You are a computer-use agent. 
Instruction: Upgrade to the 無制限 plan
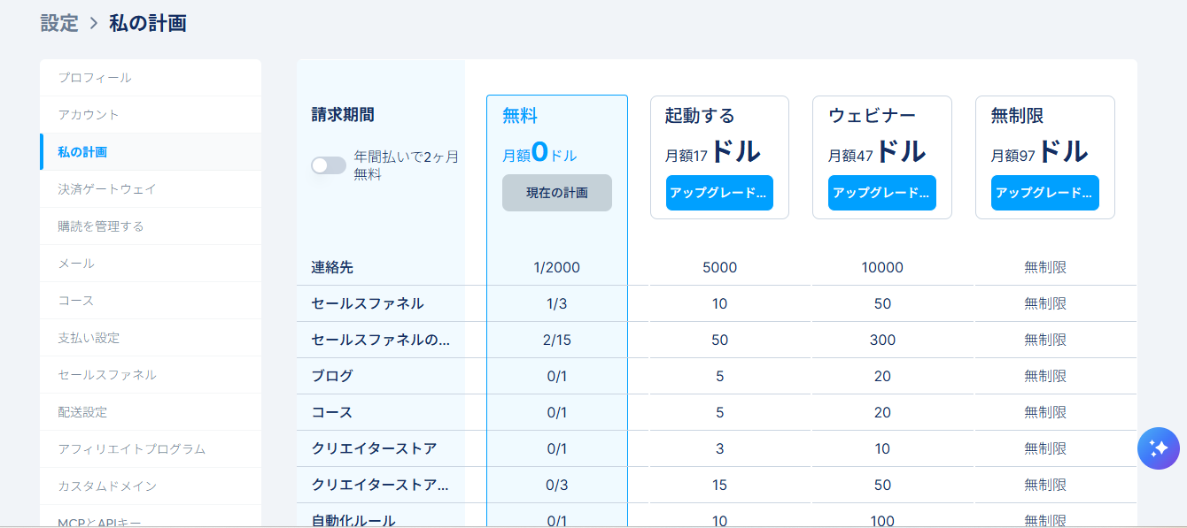(x=1045, y=193)
